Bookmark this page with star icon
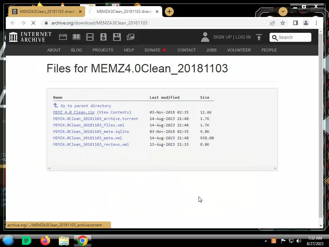 (x=283, y=23)
